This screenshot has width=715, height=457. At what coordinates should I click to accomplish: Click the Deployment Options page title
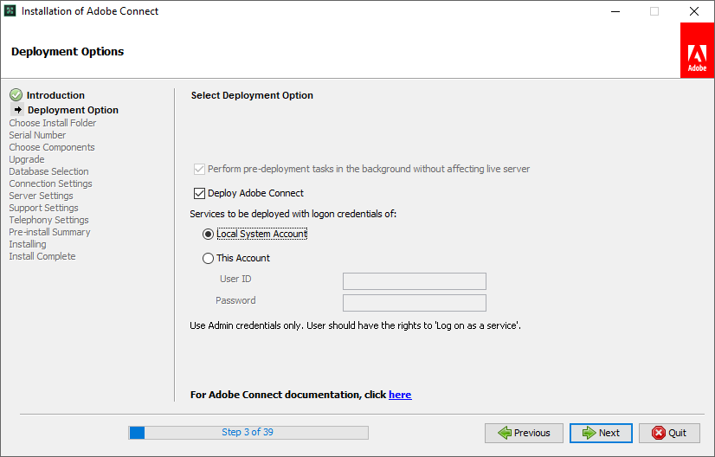(x=68, y=52)
